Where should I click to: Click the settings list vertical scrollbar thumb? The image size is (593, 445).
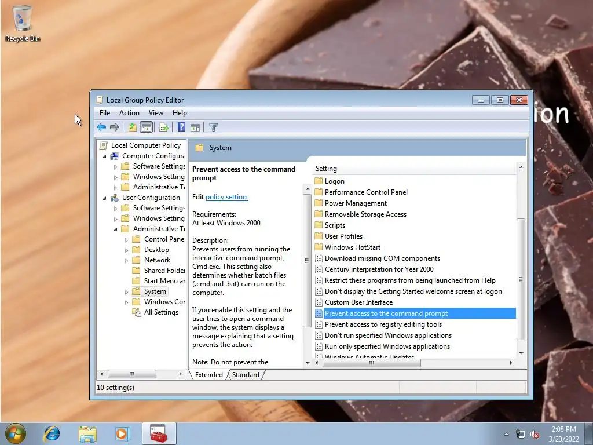click(x=521, y=279)
